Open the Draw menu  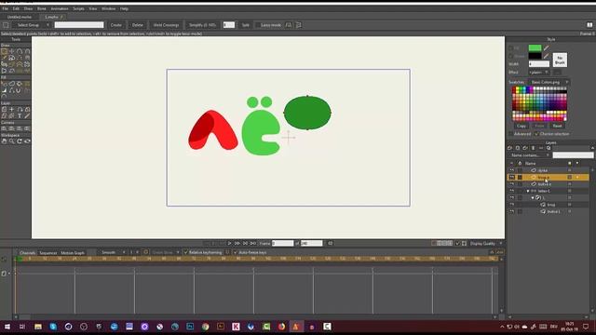(29, 8)
